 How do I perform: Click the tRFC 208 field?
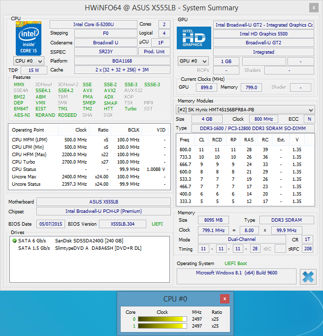[x=308, y=249]
